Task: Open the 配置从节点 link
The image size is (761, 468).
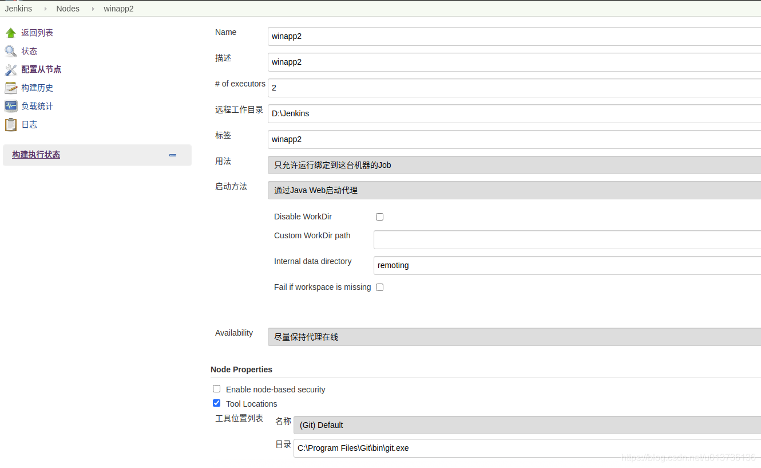Action: [x=41, y=69]
